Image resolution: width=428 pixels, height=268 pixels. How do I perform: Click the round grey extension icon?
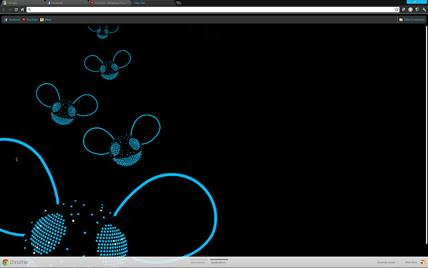point(410,9)
